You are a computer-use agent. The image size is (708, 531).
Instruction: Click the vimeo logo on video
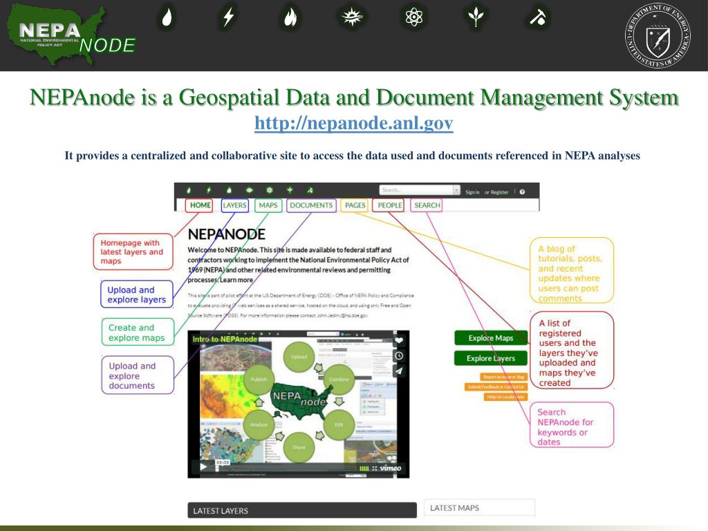click(x=391, y=468)
